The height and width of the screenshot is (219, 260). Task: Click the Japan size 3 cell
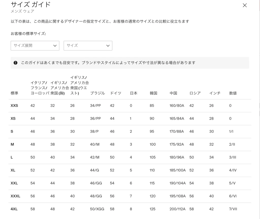pyautogui.click(x=131, y=144)
